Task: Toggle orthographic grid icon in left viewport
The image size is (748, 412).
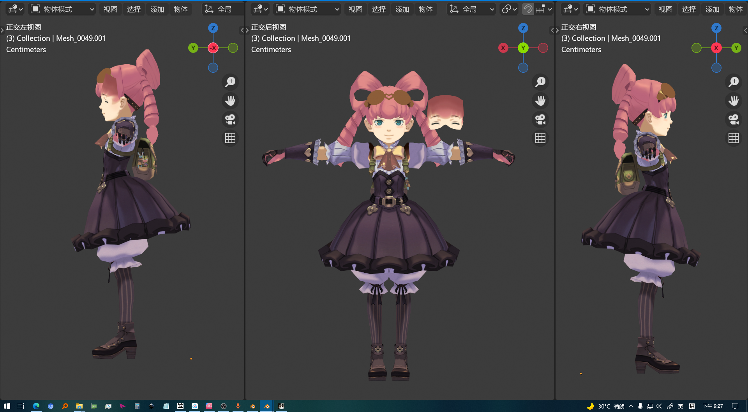Action: [230, 138]
